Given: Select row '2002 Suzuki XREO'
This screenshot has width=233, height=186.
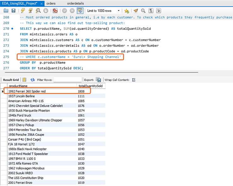Looking at the screenshot, I should click(x=56, y=173).
